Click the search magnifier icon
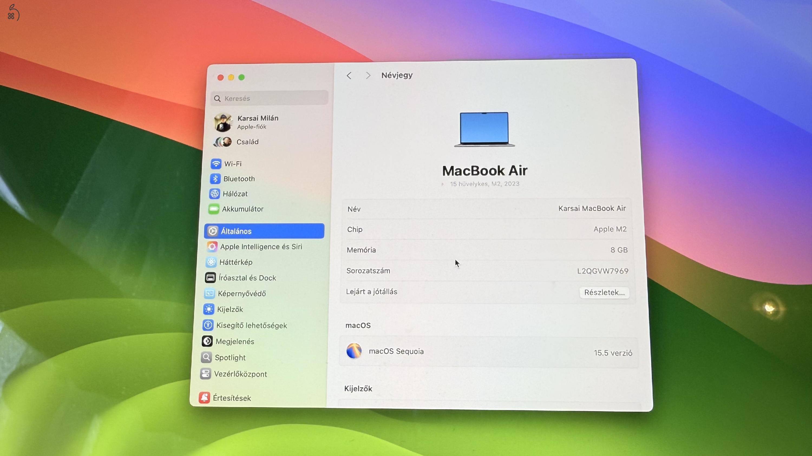This screenshot has width=812, height=456. pos(217,98)
